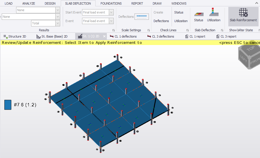Switch to St. Base (Base) 2D tab

click(52, 36)
